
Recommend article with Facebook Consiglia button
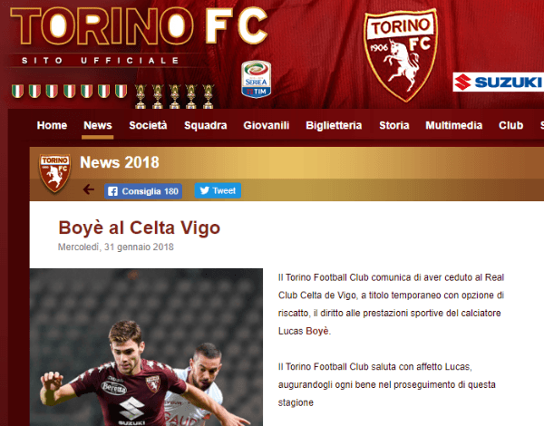tap(143, 191)
